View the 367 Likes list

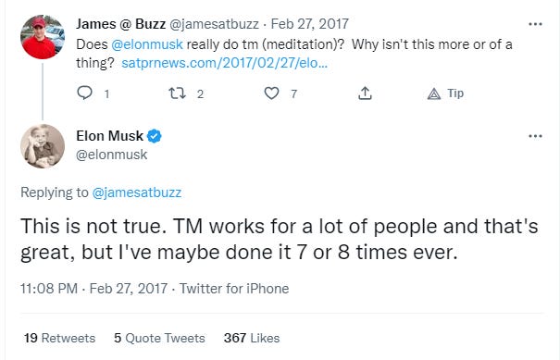tap(252, 338)
